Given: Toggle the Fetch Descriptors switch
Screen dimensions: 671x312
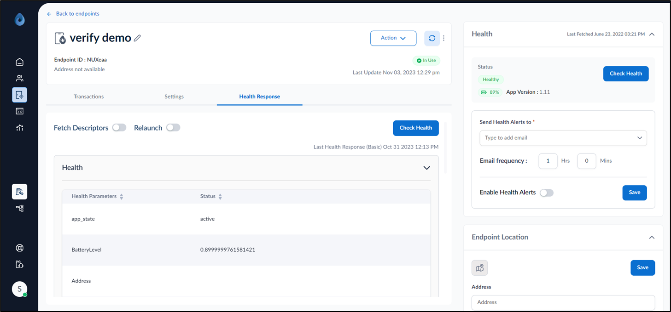Looking at the screenshot, I should [119, 128].
